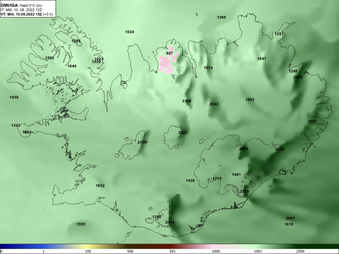
Task: Select the 2166 height value
Action: point(187,101)
